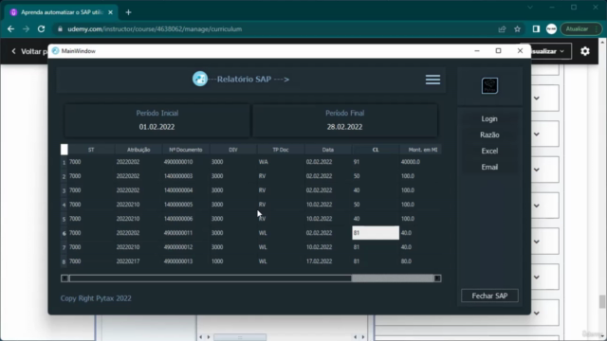
Task: Click the table select-all corner button
Action: click(64, 150)
